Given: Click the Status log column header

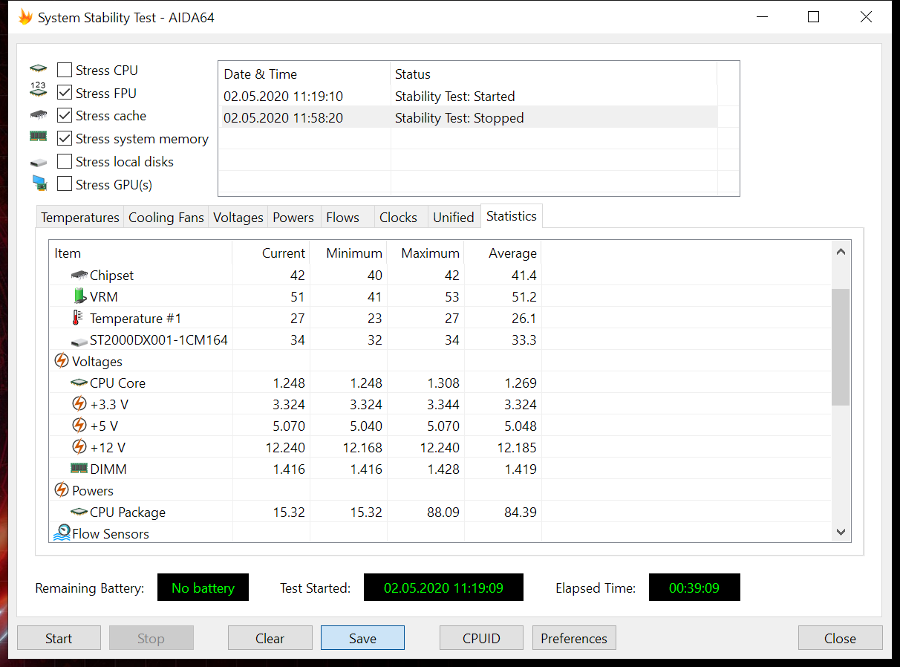Looking at the screenshot, I should tap(553, 74).
